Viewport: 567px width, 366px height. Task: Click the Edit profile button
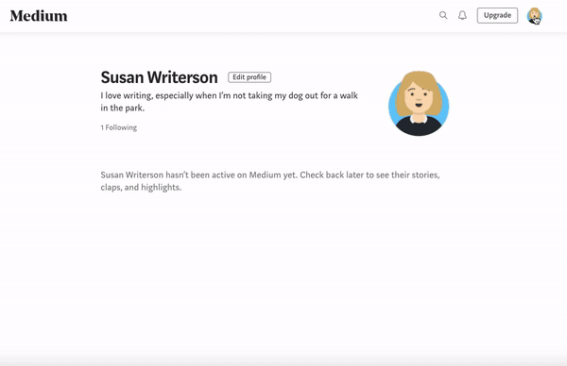(x=249, y=77)
